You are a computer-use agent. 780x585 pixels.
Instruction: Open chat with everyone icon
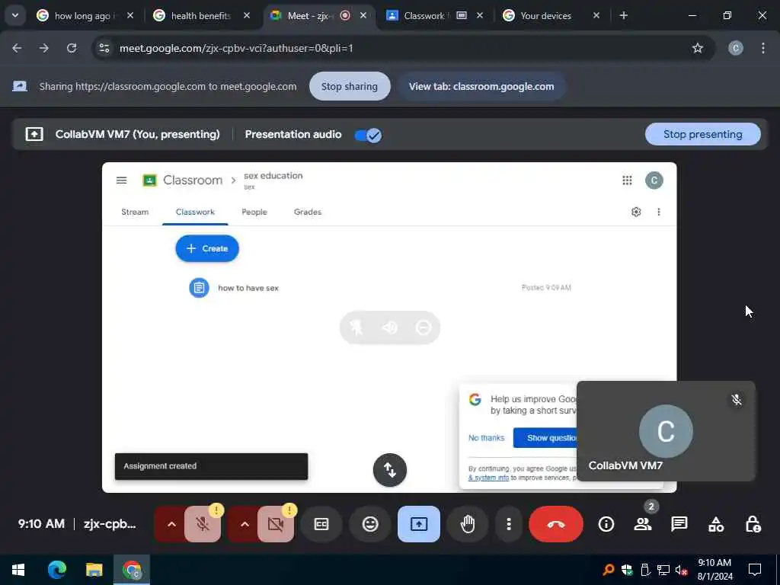pyautogui.click(x=679, y=524)
